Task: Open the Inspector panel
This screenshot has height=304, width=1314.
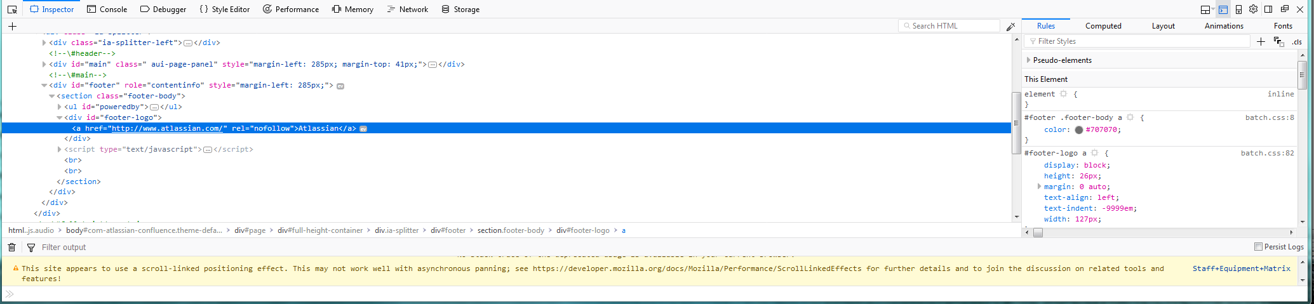Action: click(x=52, y=10)
